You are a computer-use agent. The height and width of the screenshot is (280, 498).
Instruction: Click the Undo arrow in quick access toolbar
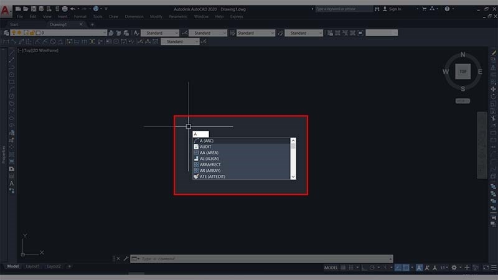click(x=73, y=9)
